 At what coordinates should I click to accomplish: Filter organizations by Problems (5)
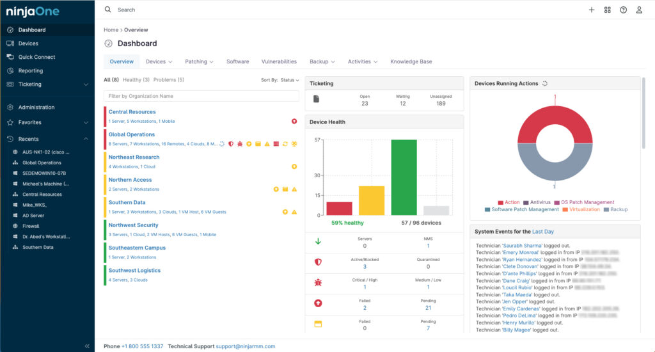(x=168, y=80)
